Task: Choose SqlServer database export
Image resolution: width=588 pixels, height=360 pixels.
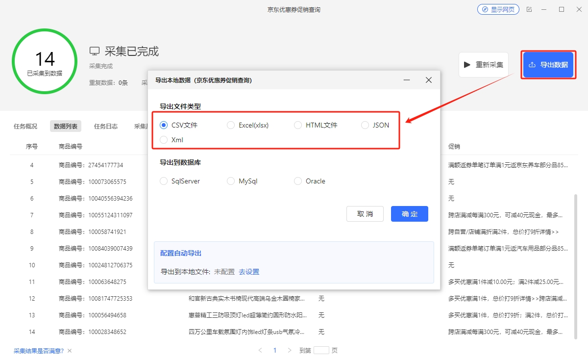Action: 164,181
